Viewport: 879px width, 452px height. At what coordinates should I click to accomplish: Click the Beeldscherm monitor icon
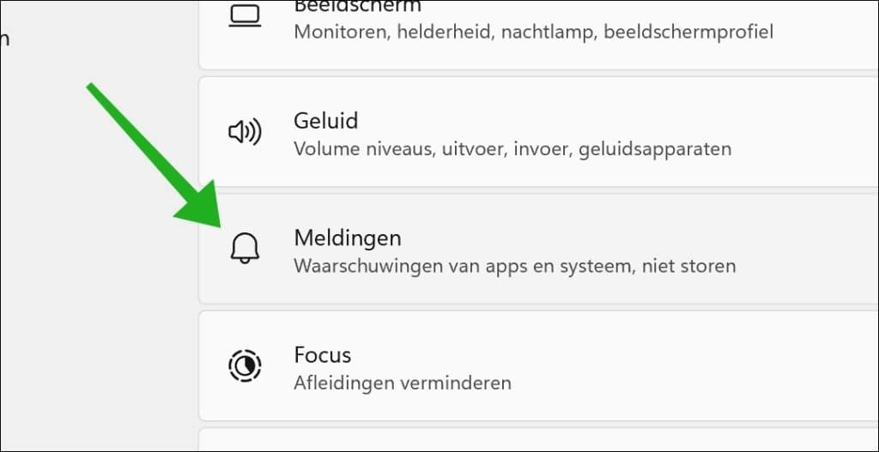(x=245, y=15)
